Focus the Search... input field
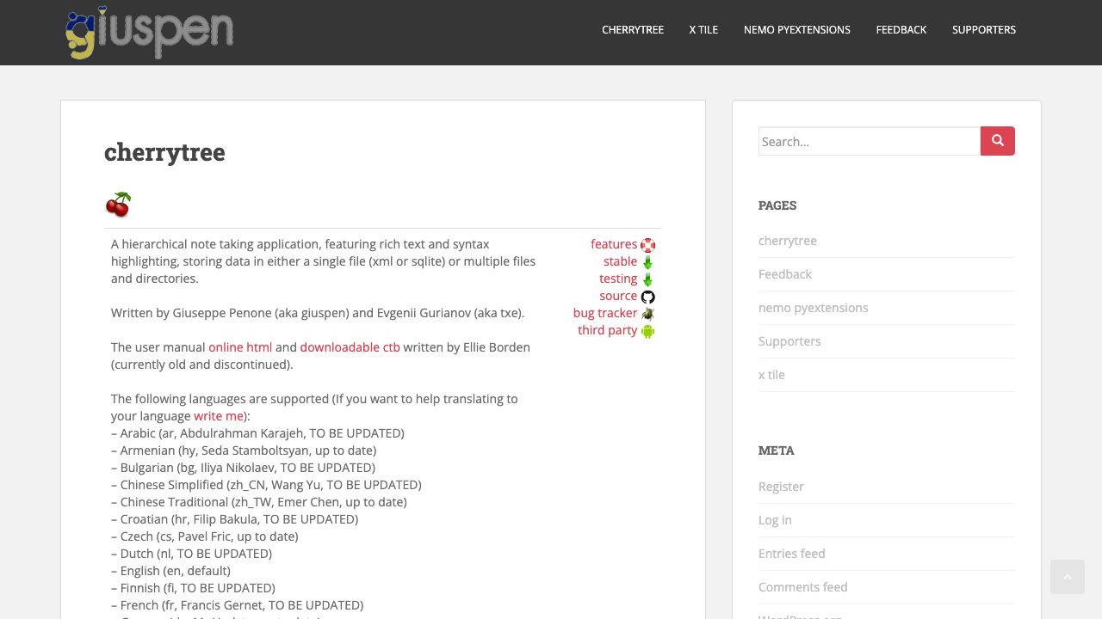This screenshot has width=1102, height=619. (x=870, y=141)
